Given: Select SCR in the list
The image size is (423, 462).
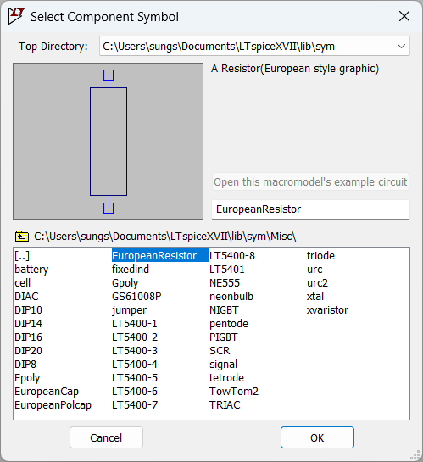Looking at the screenshot, I should pyautogui.click(x=220, y=351).
